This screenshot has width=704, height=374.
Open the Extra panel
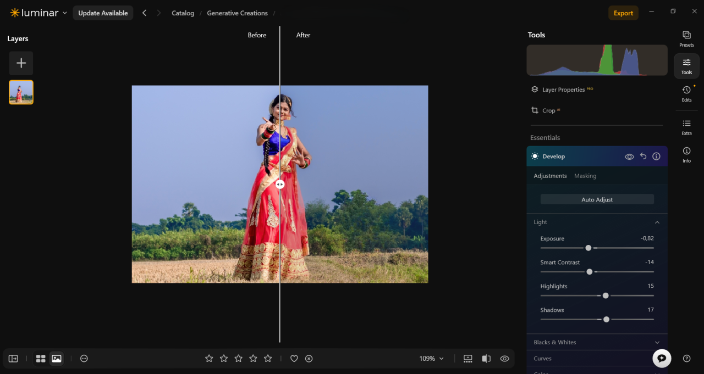pyautogui.click(x=686, y=127)
